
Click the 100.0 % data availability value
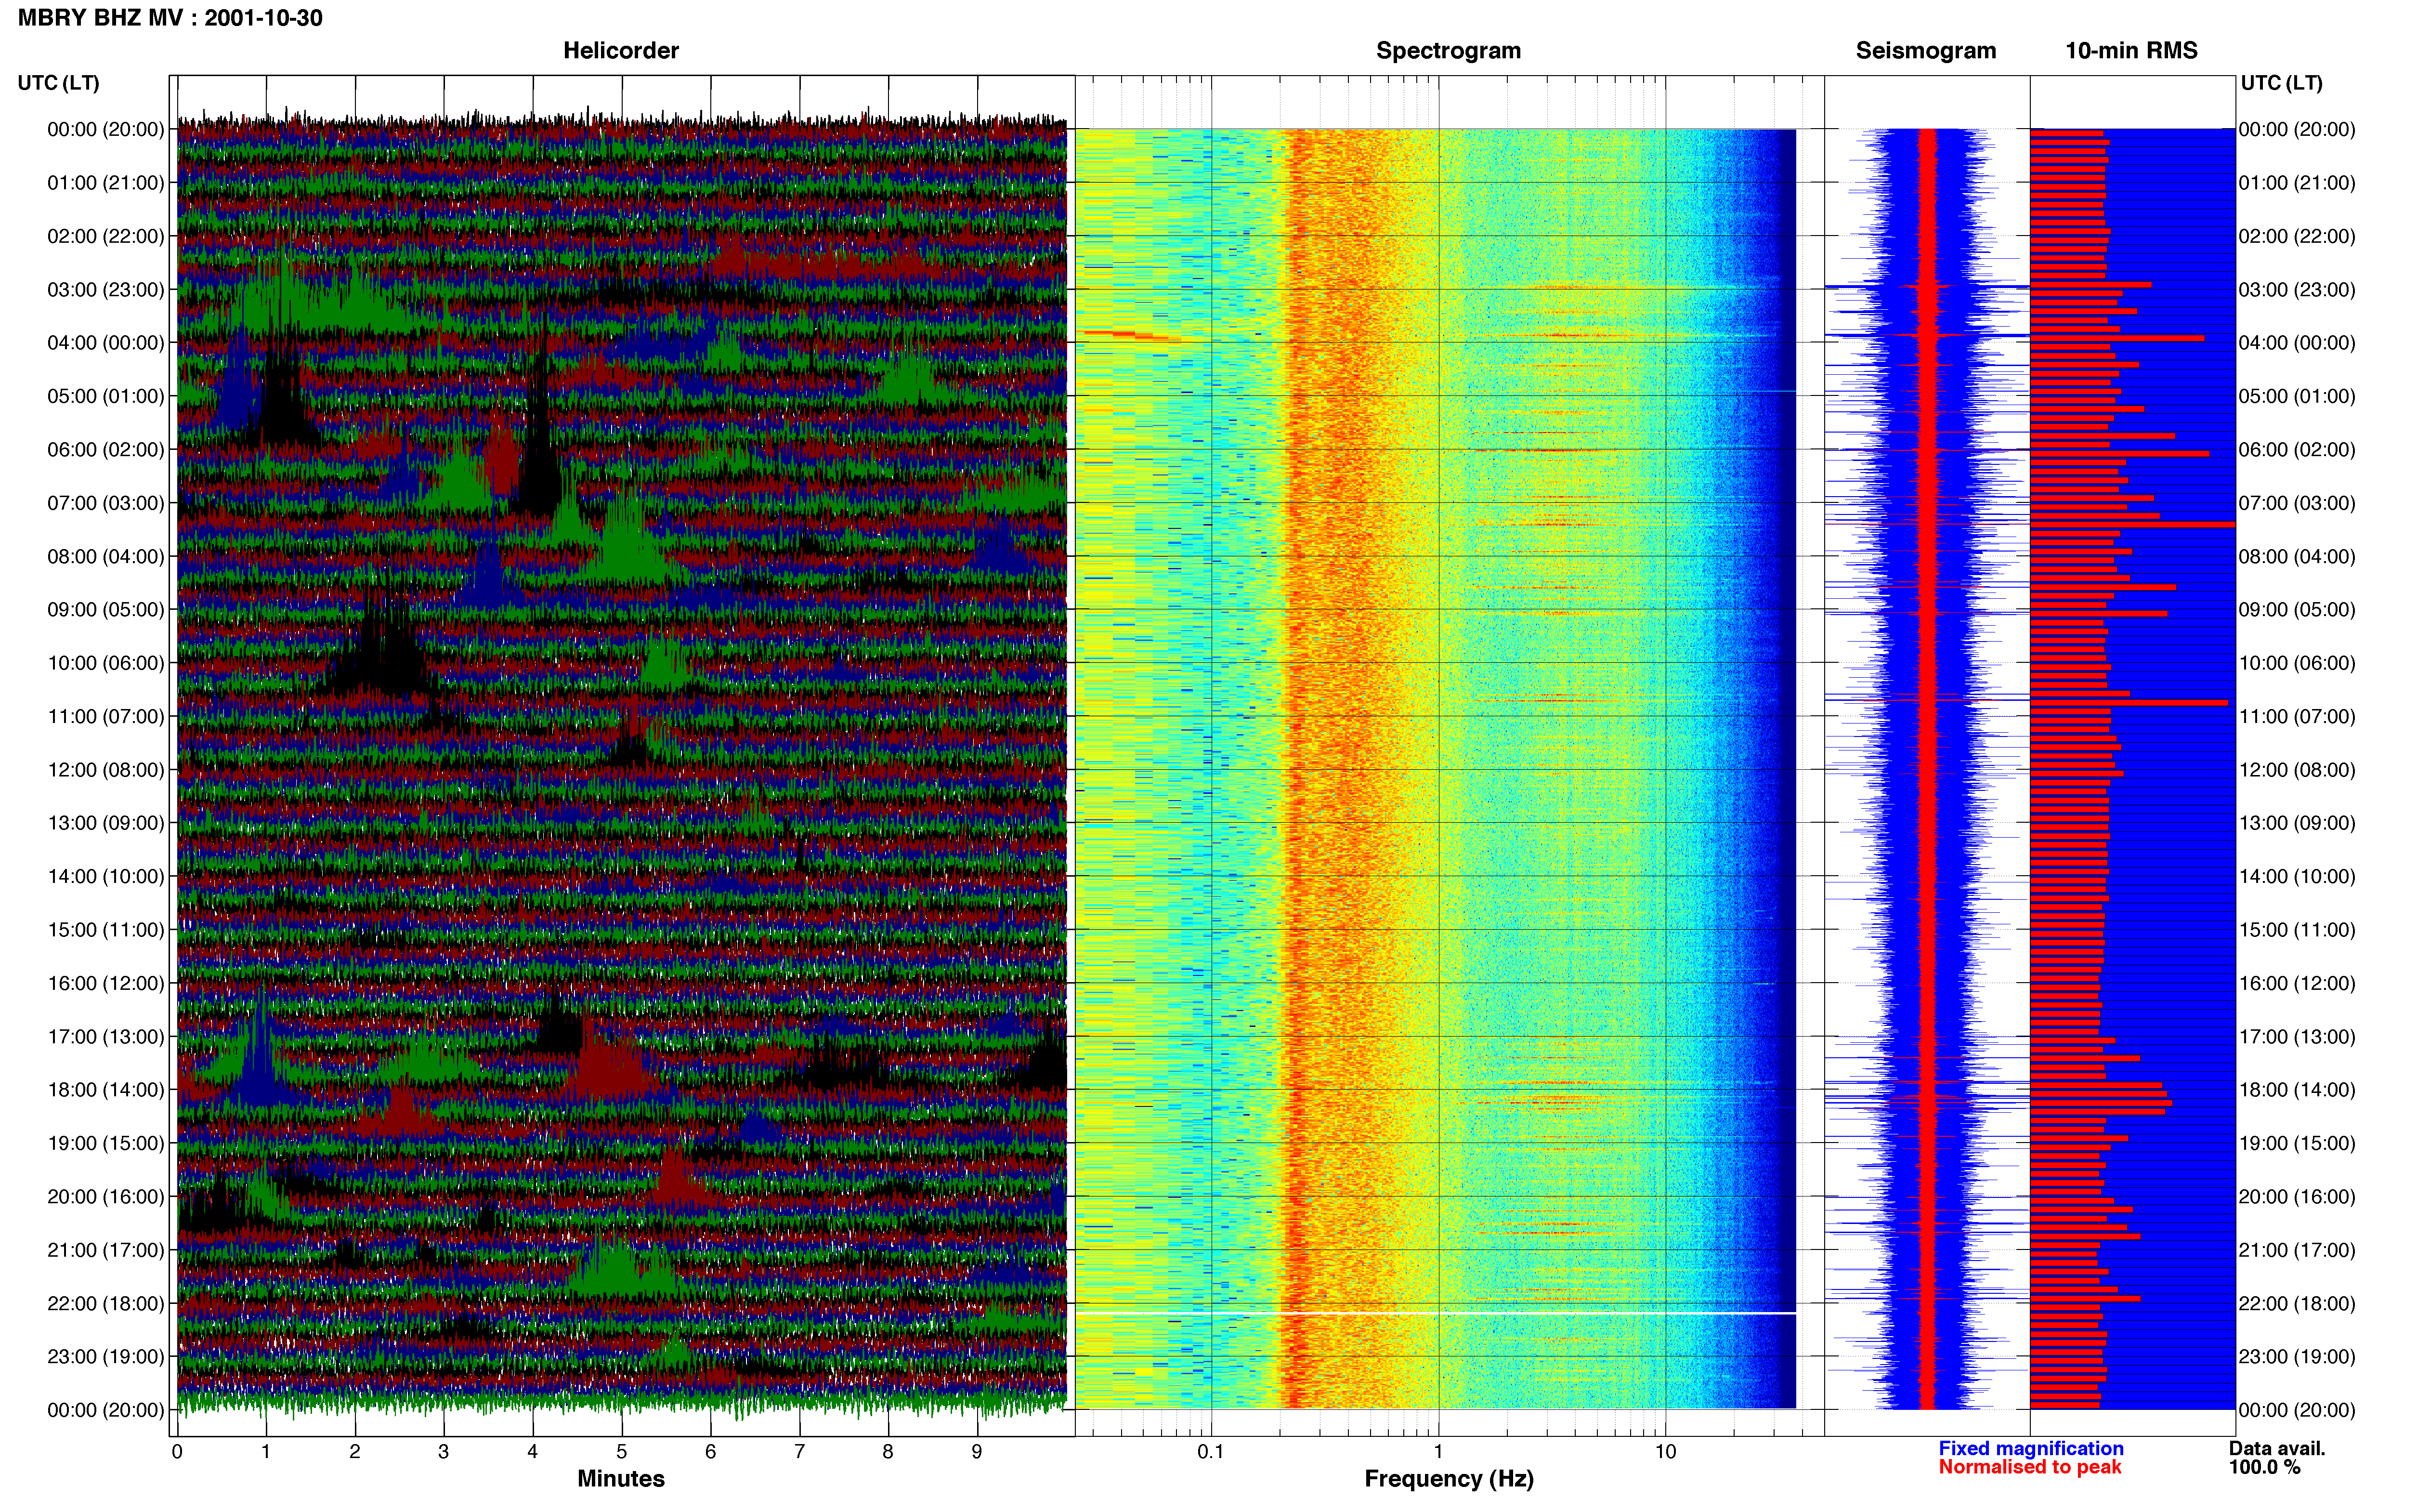[2264, 1467]
